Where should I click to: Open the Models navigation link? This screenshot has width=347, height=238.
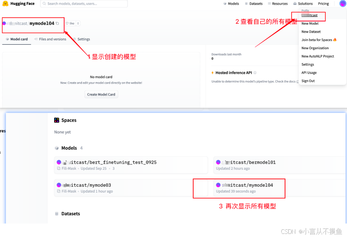[231, 4]
